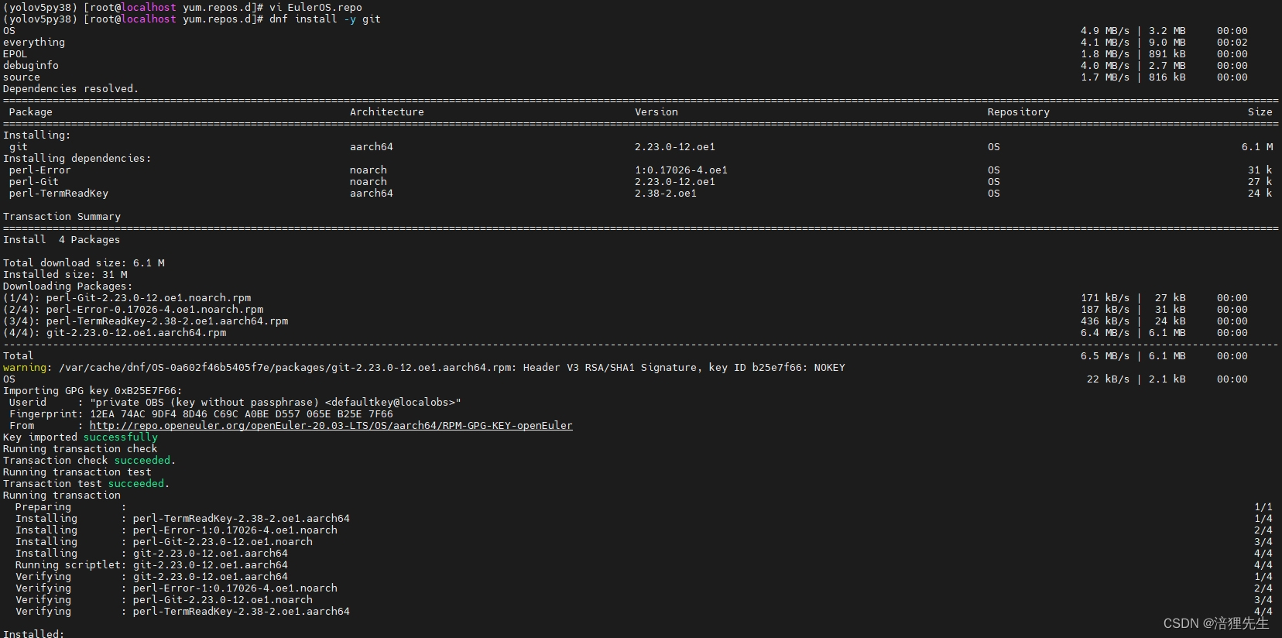Click the 'dnf install -y git' command text
This screenshot has width=1282, height=638.
[325, 19]
